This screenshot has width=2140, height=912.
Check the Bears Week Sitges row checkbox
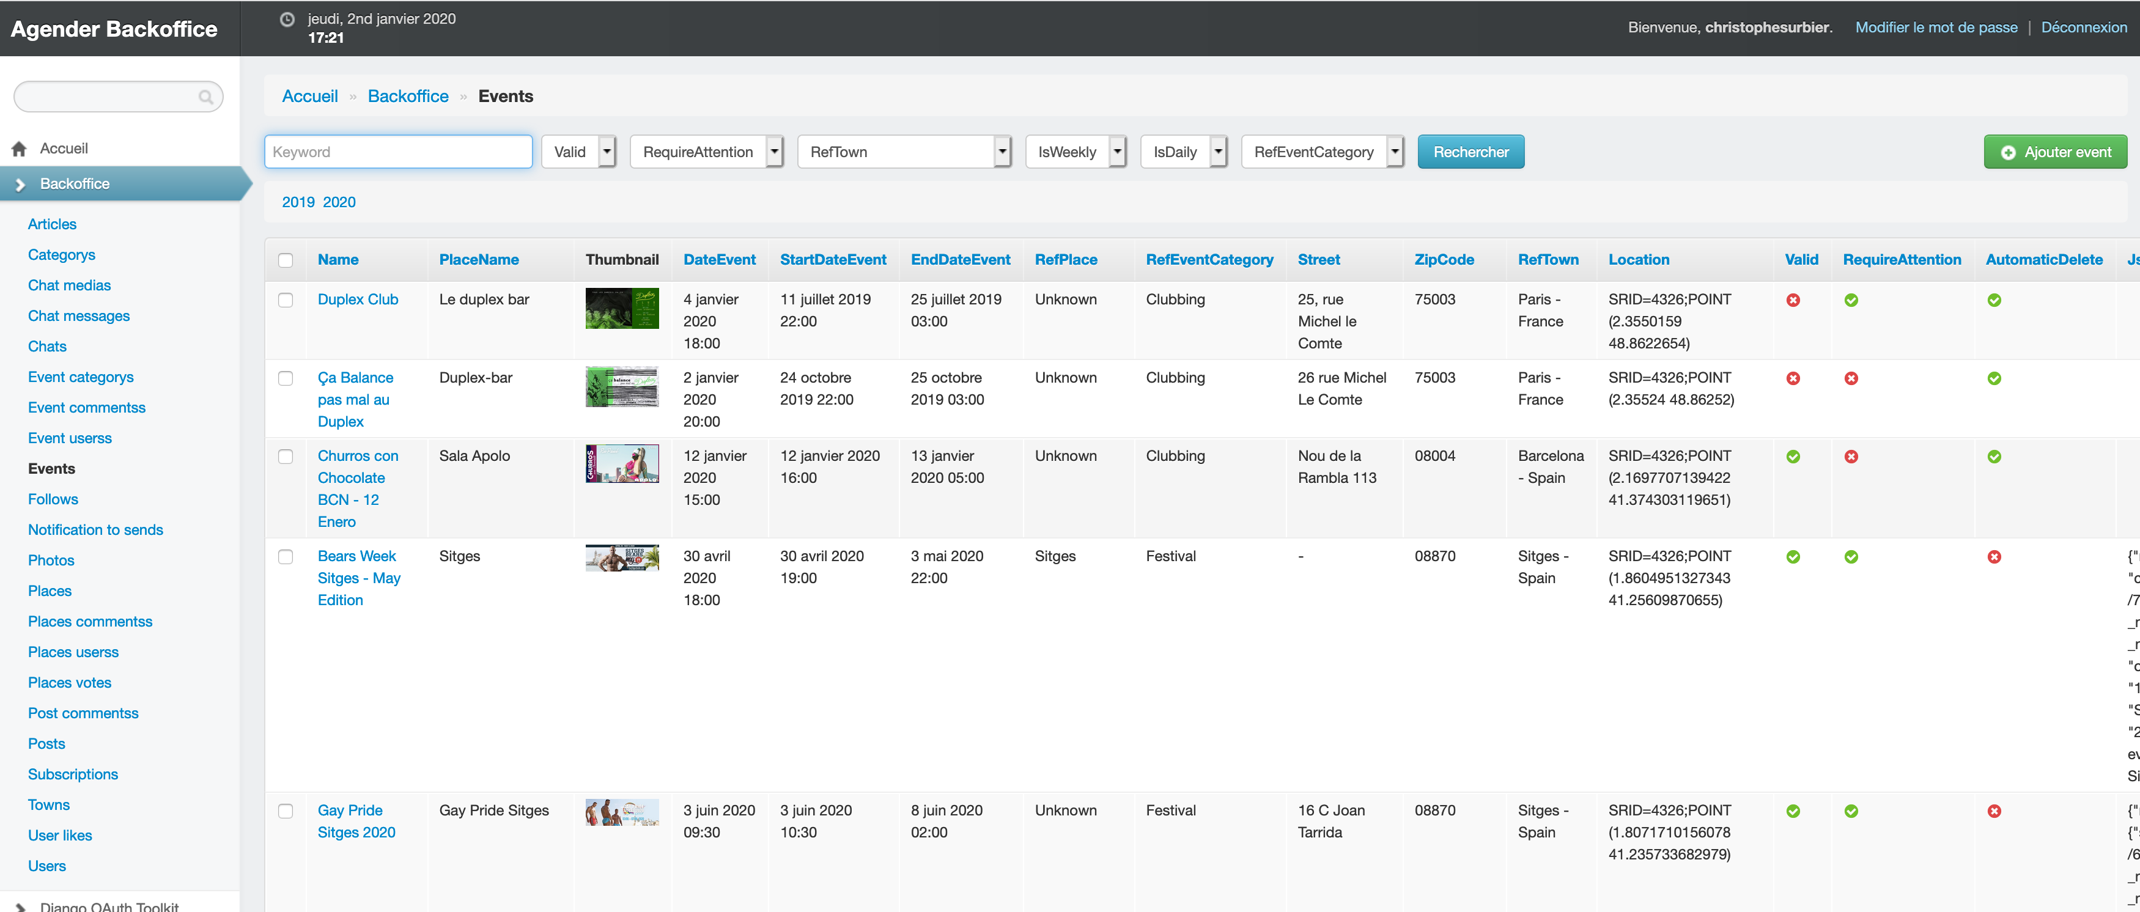286,556
